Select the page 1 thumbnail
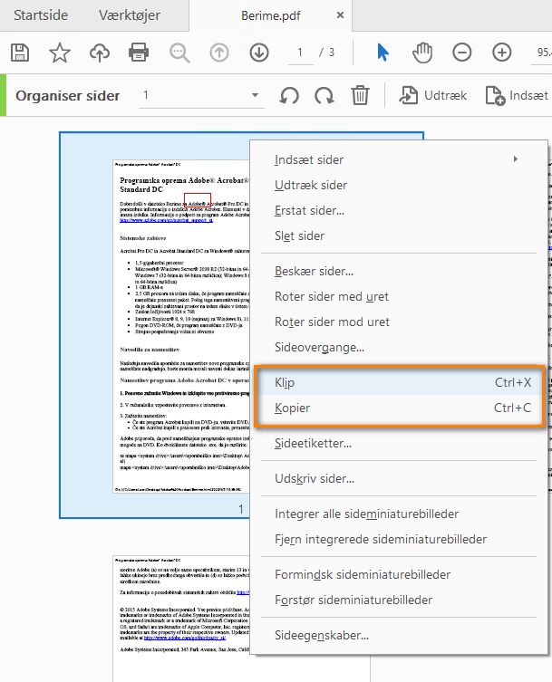The image size is (552, 682). click(180, 326)
